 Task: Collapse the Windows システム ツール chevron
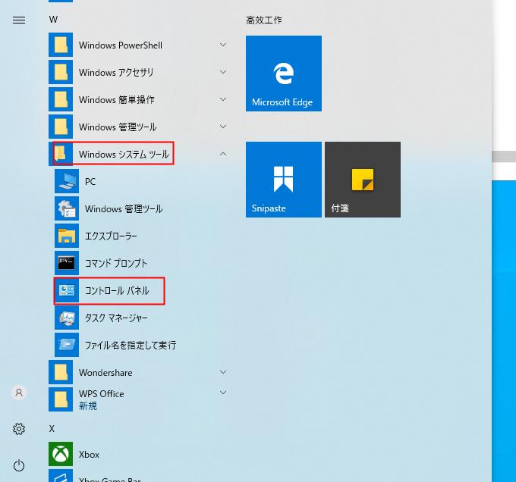(x=223, y=154)
